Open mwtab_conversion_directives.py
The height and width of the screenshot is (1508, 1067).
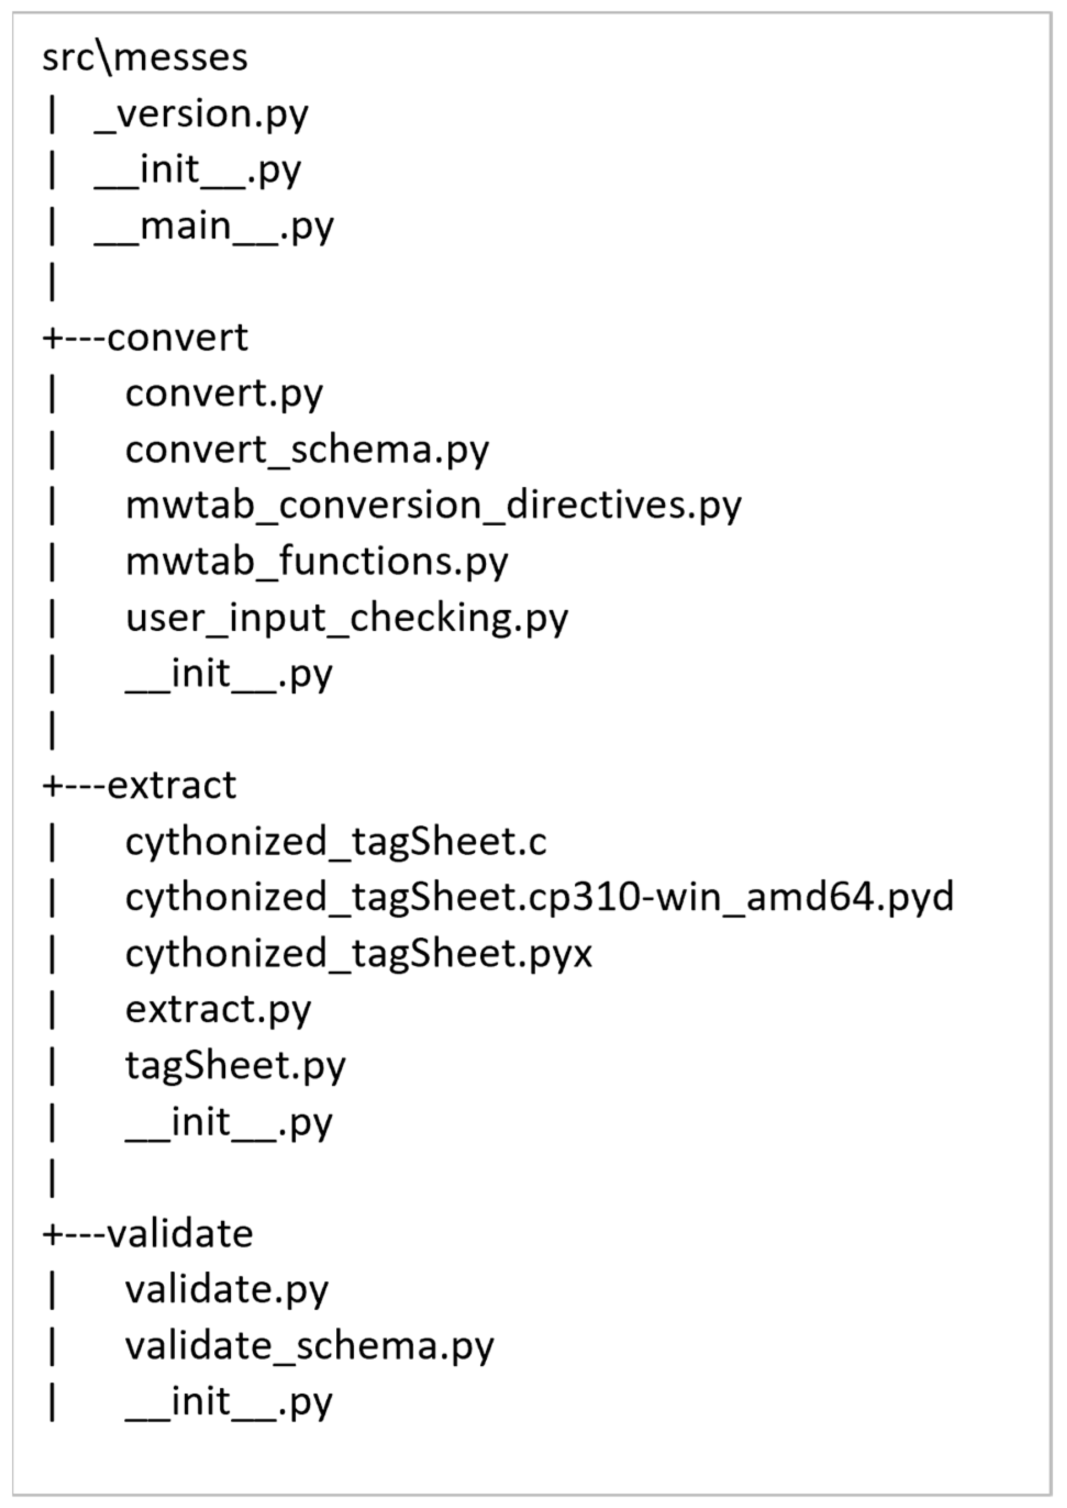click(x=433, y=507)
